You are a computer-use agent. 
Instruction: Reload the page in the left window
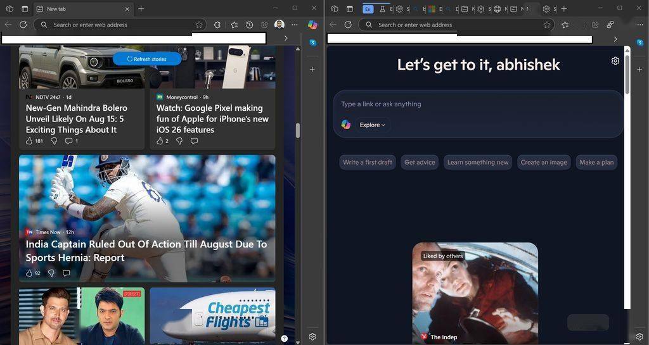pos(23,25)
